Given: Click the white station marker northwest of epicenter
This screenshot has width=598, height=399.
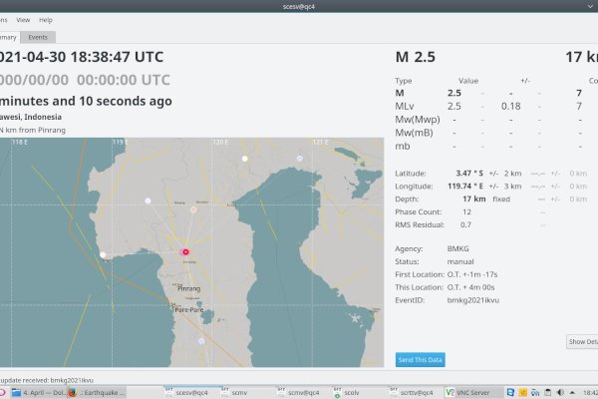Looking at the screenshot, I should [x=148, y=200].
